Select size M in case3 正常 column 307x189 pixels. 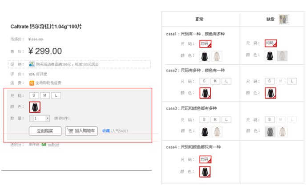215,119
